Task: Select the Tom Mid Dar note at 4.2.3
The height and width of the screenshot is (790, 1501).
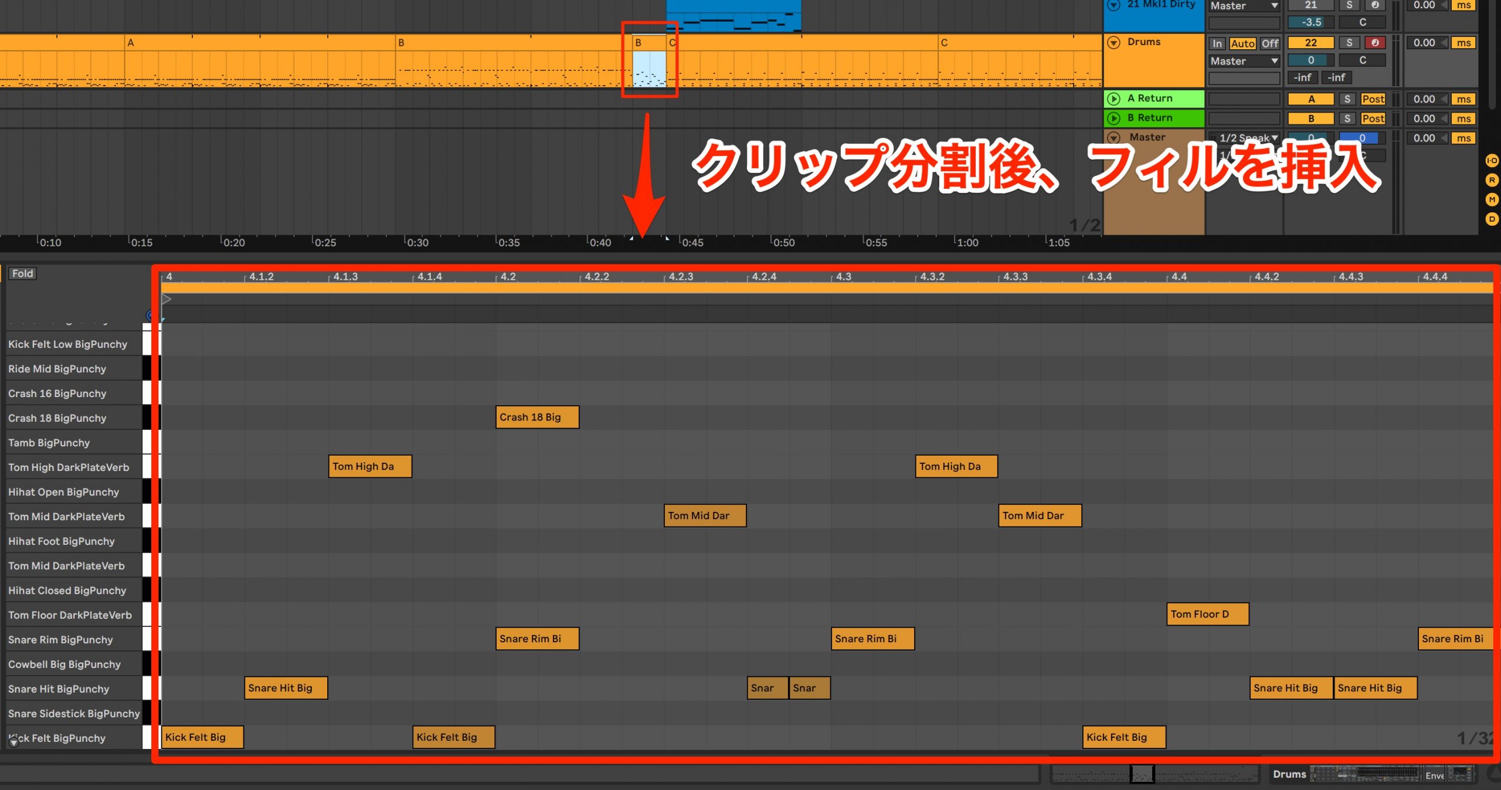Action: (x=705, y=516)
